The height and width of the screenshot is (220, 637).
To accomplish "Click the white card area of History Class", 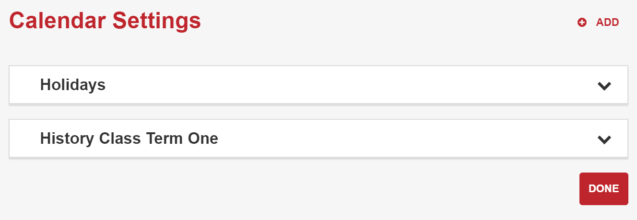I will pyautogui.click(x=318, y=139).
